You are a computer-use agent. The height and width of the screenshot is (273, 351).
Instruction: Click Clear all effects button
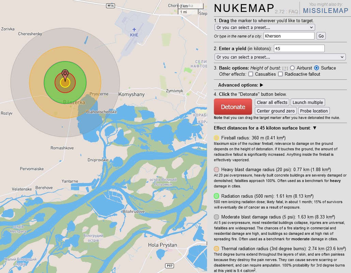point(272,102)
